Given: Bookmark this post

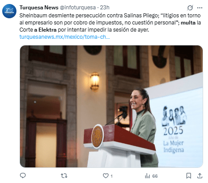Looking at the screenshot, I should tap(188, 176).
